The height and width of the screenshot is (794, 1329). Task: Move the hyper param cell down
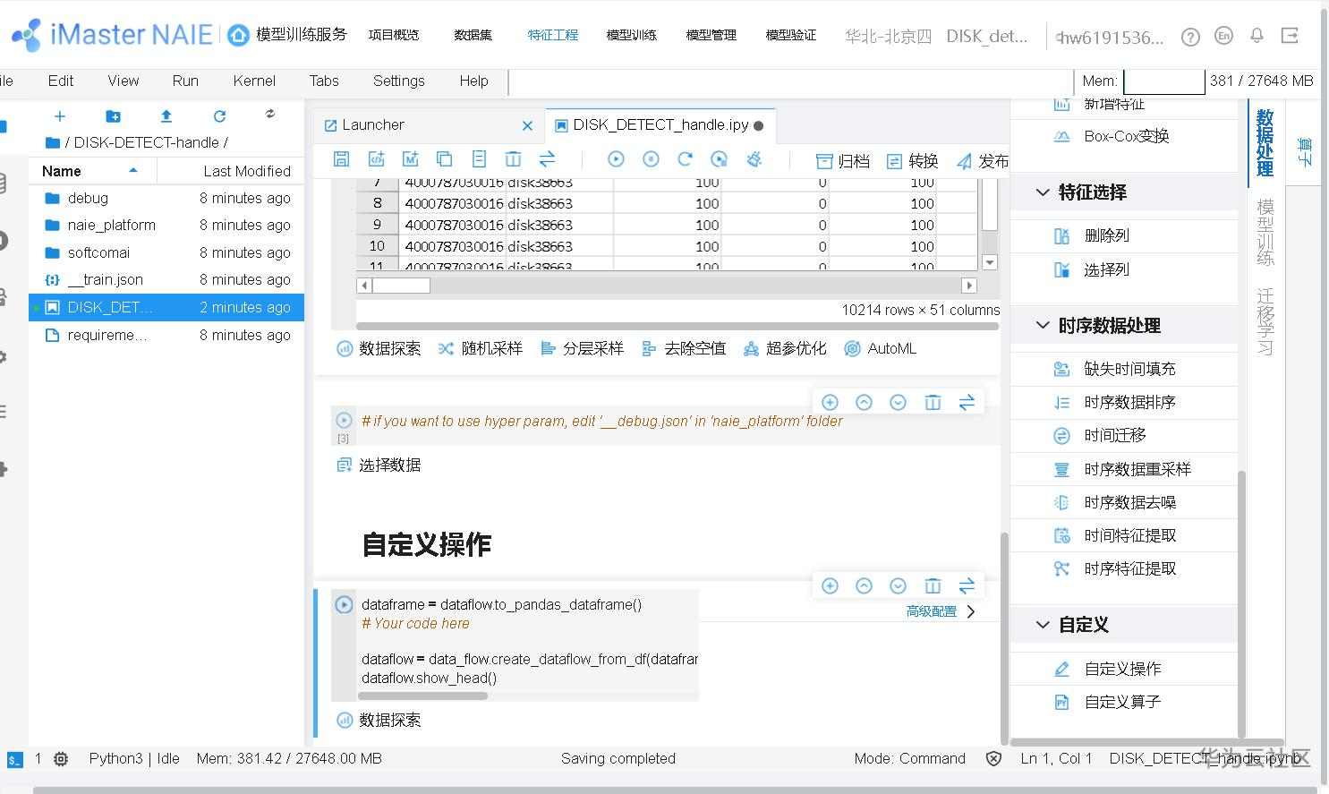pyautogui.click(x=898, y=403)
